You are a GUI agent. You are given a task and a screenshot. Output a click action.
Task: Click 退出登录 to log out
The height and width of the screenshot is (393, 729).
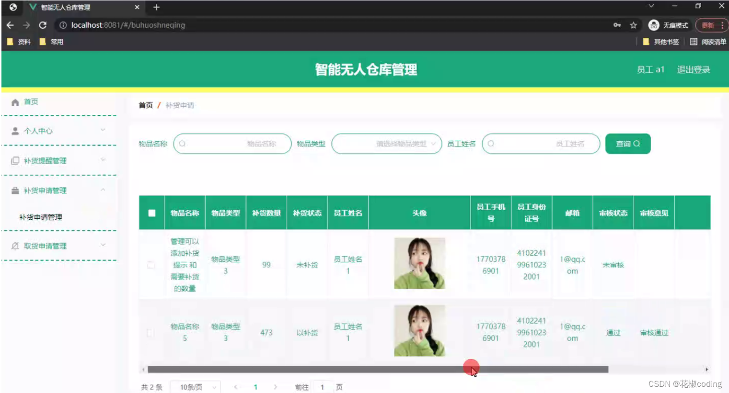click(694, 70)
